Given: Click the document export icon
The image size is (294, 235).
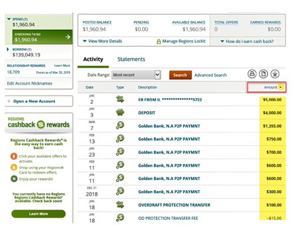Looking at the screenshot, I should (263, 74).
